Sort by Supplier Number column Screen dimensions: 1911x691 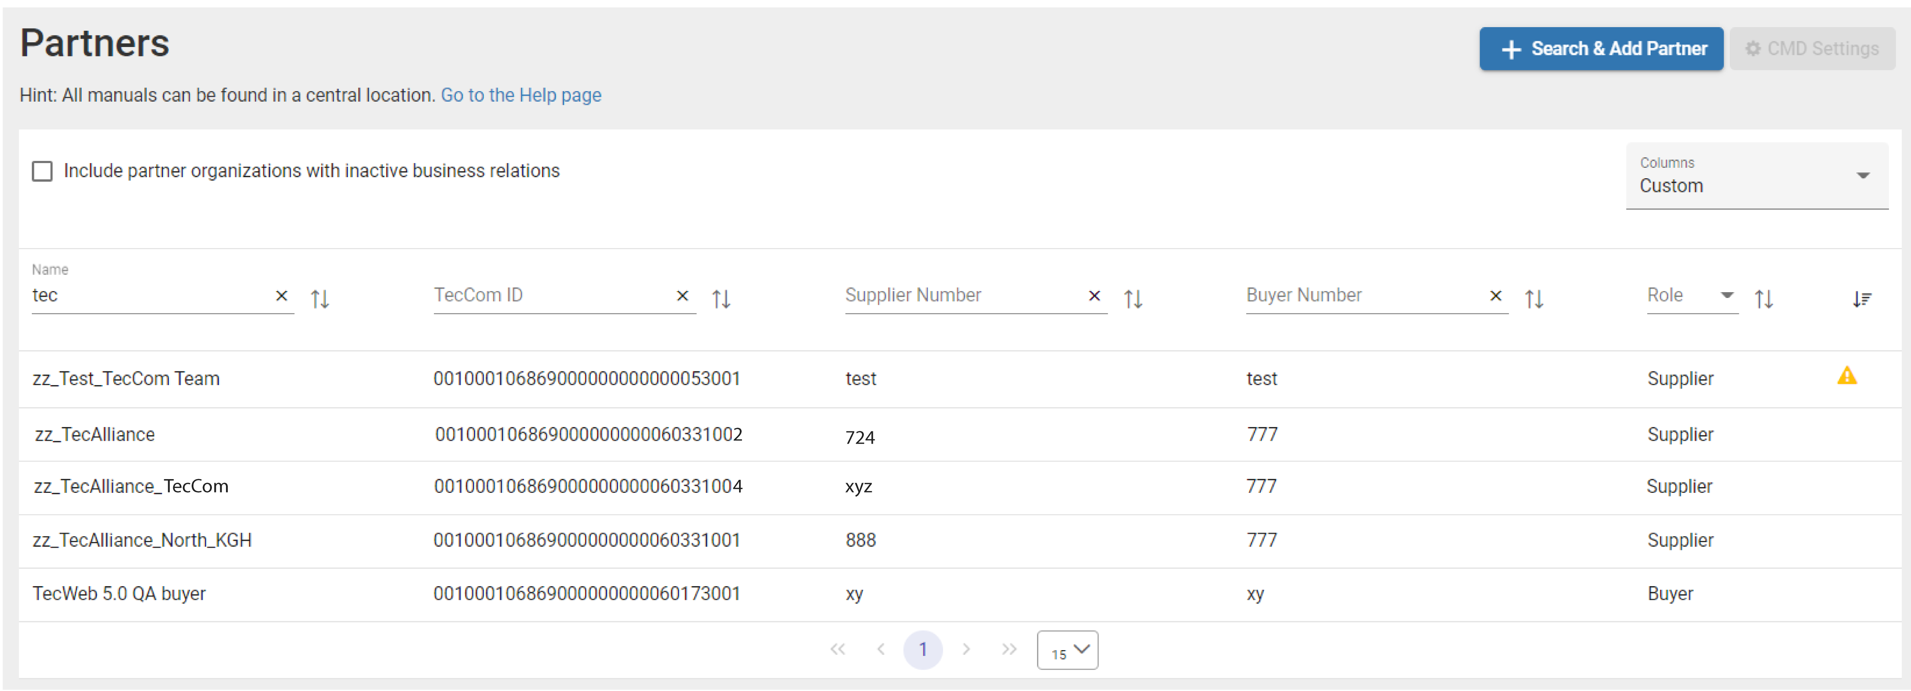pyautogui.click(x=1133, y=299)
